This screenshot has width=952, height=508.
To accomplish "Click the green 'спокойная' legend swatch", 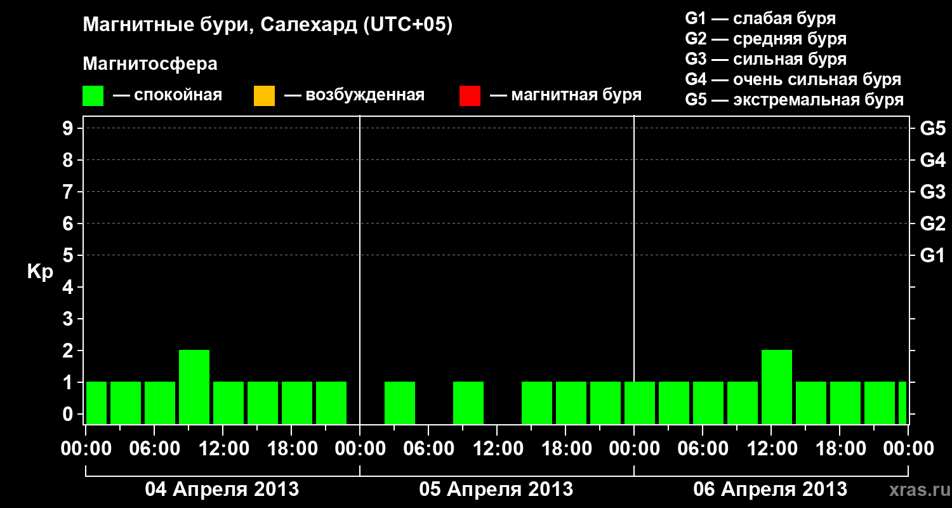I will click(x=93, y=96).
